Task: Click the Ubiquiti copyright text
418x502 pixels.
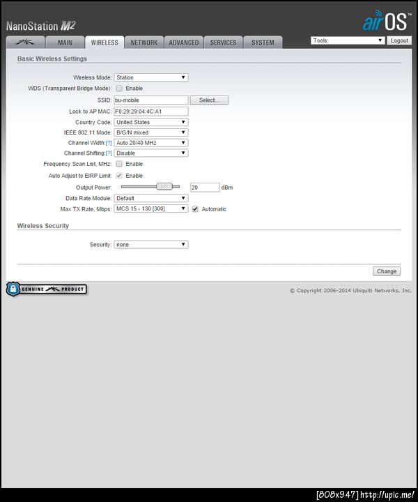Action: tap(351, 290)
